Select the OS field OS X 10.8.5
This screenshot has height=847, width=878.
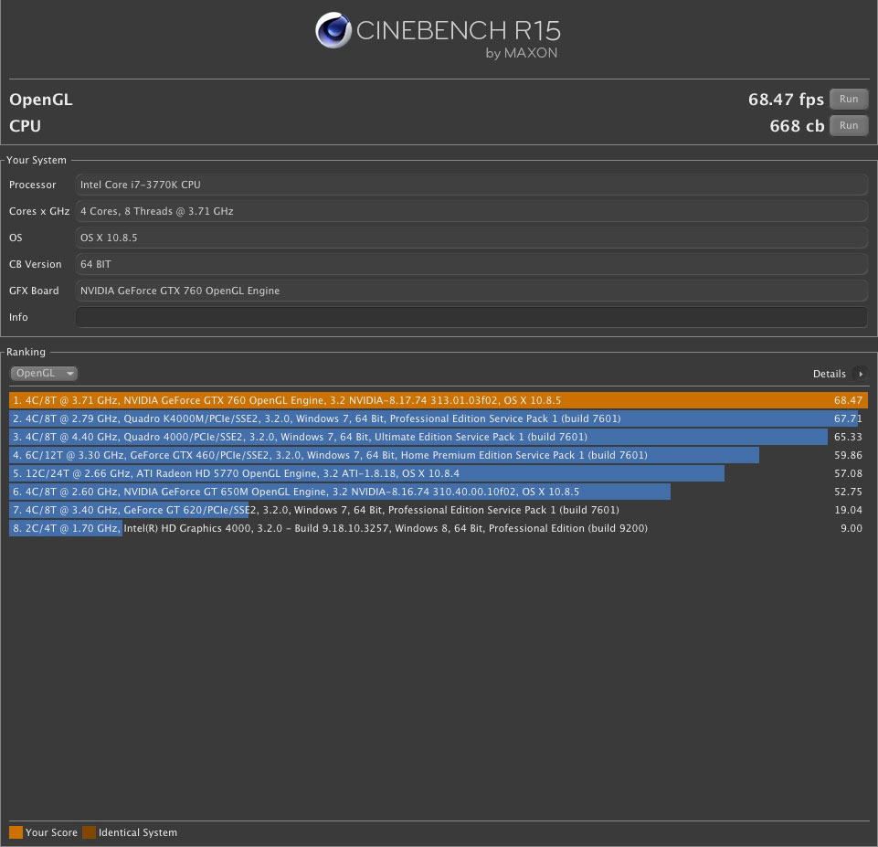coord(471,238)
